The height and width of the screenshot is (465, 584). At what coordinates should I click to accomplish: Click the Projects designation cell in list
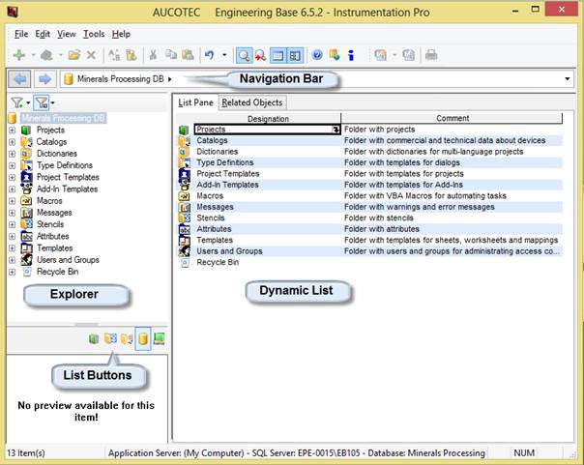point(267,130)
